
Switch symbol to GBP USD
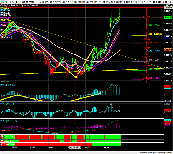(x=92, y=2)
